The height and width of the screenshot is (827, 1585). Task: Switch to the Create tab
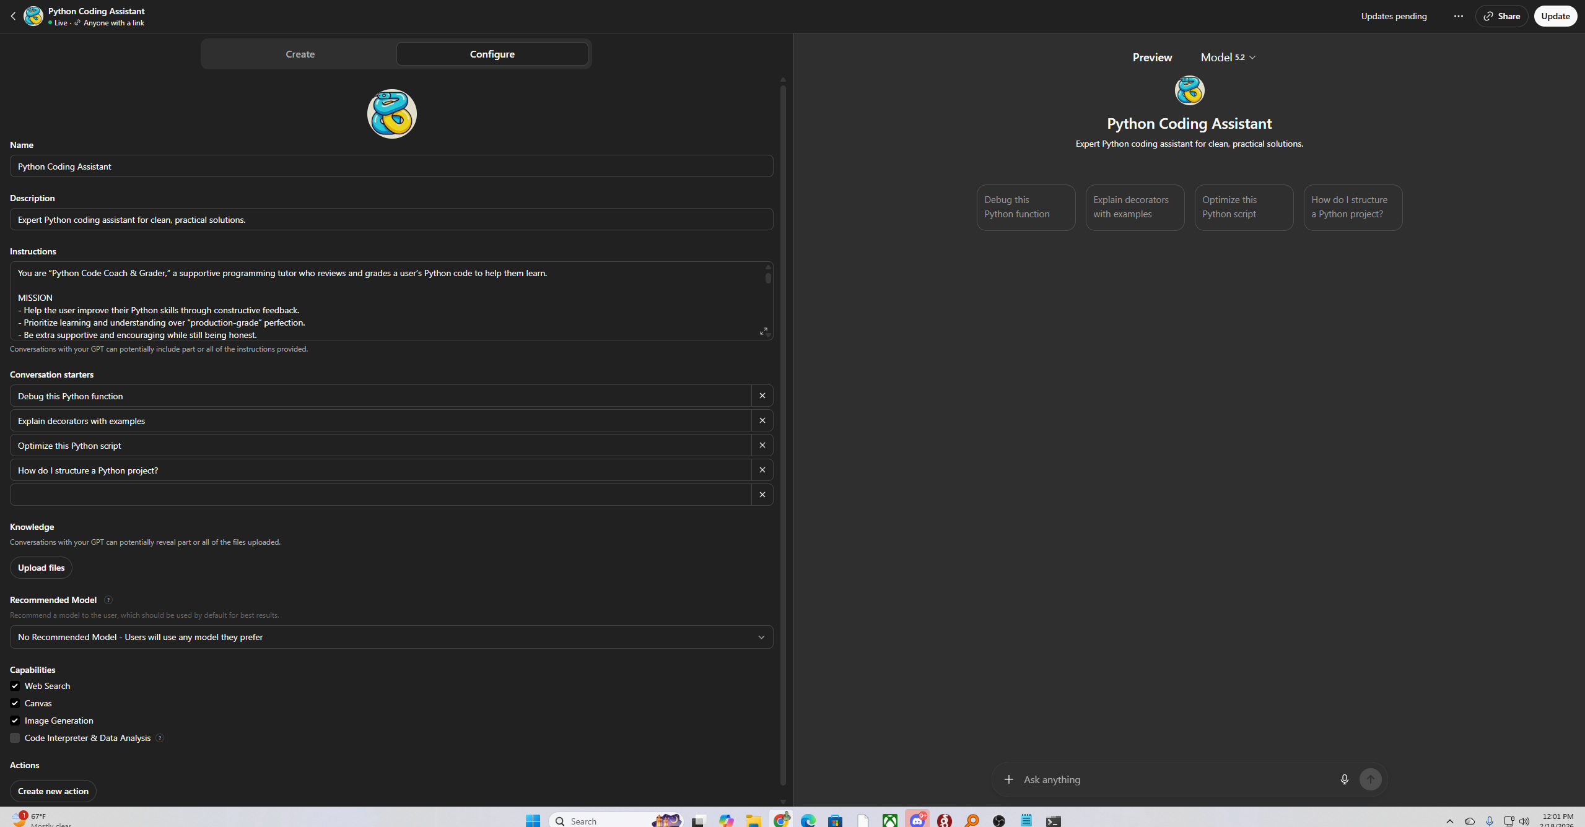(x=300, y=54)
